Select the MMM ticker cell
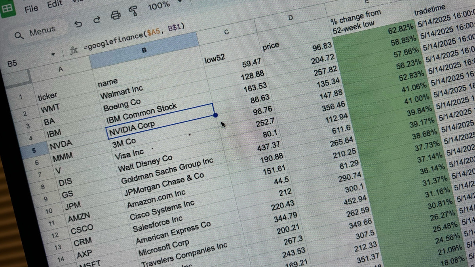The image size is (475, 267). coord(63,157)
